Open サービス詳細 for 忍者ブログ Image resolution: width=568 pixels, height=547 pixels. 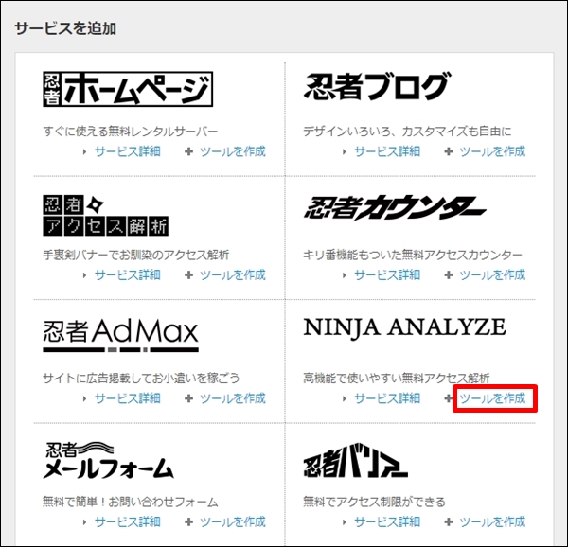tap(387, 151)
